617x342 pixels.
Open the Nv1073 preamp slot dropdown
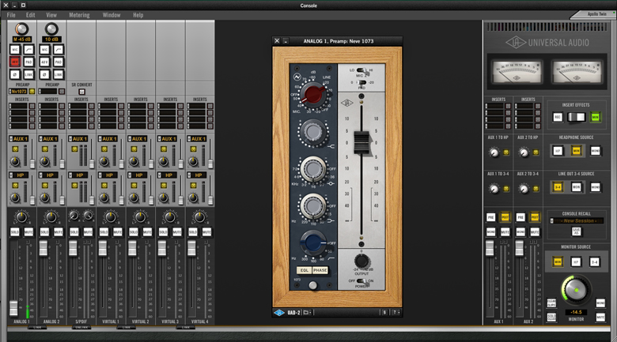(x=18, y=91)
